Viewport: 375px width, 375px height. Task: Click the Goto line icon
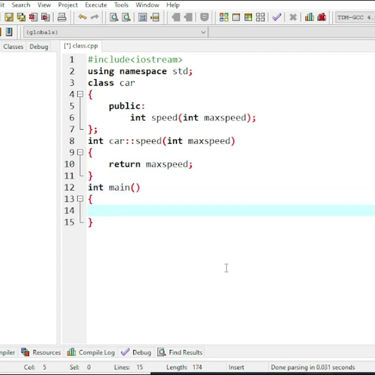pyautogui.click(x=155, y=17)
